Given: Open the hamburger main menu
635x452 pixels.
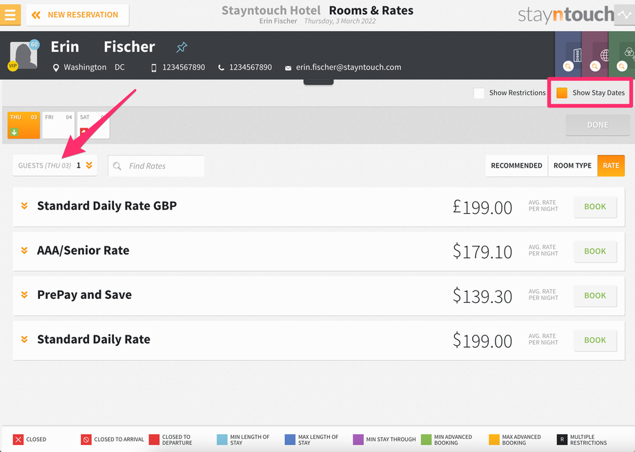Looking at the screenshot, I should click(10, 15).
